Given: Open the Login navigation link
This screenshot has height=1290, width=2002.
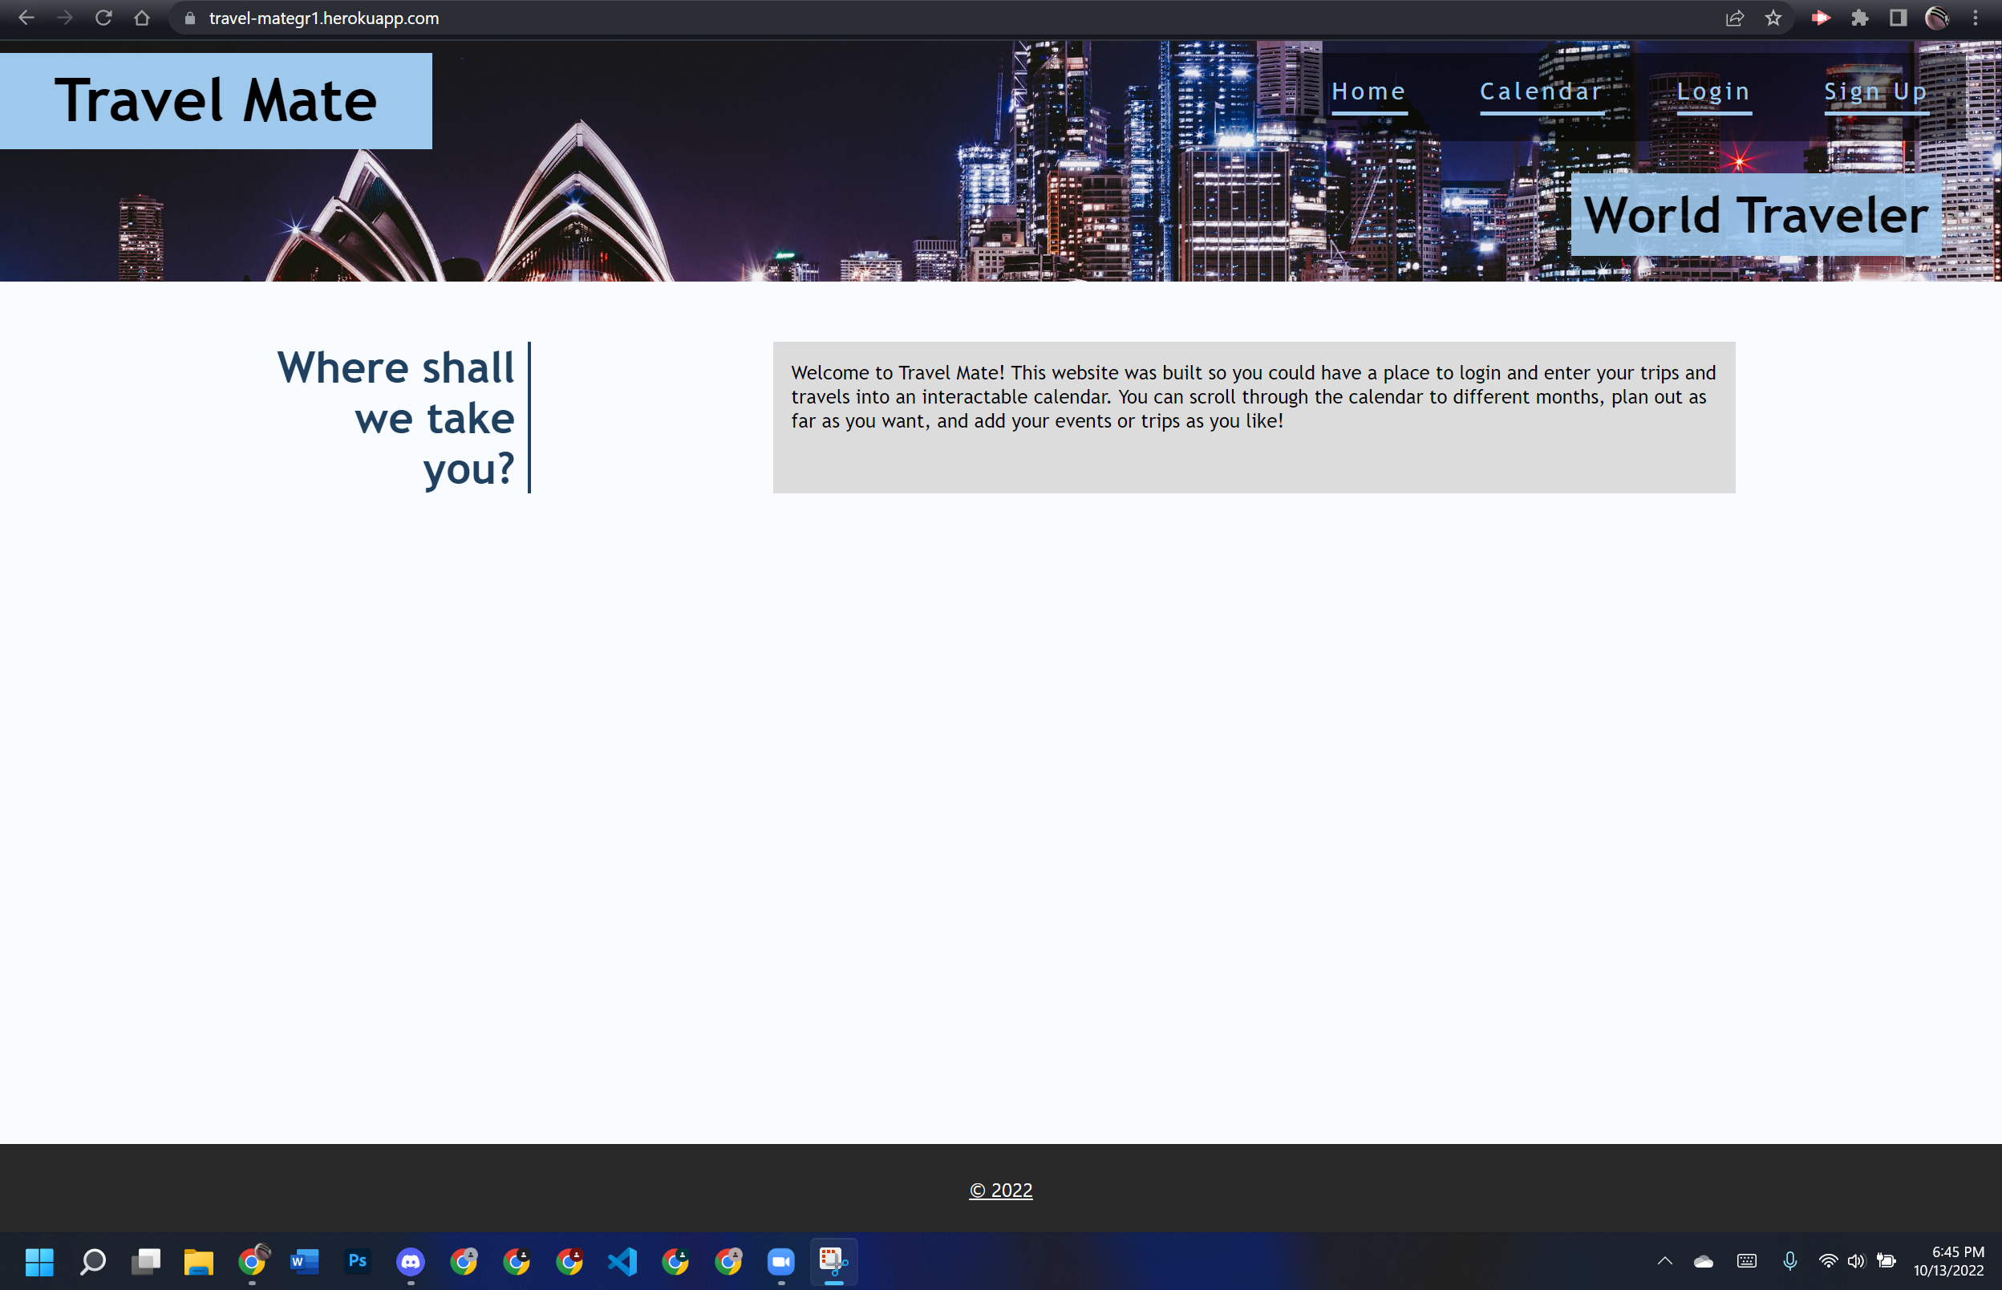Looking at the screenshot, I should (1713, 91).
